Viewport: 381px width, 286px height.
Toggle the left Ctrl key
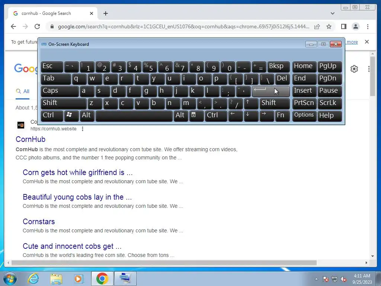coord(52,116)
